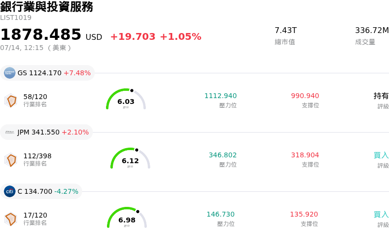
Task: Click JPM support level 318.904
Action: (x=305, y=155)
